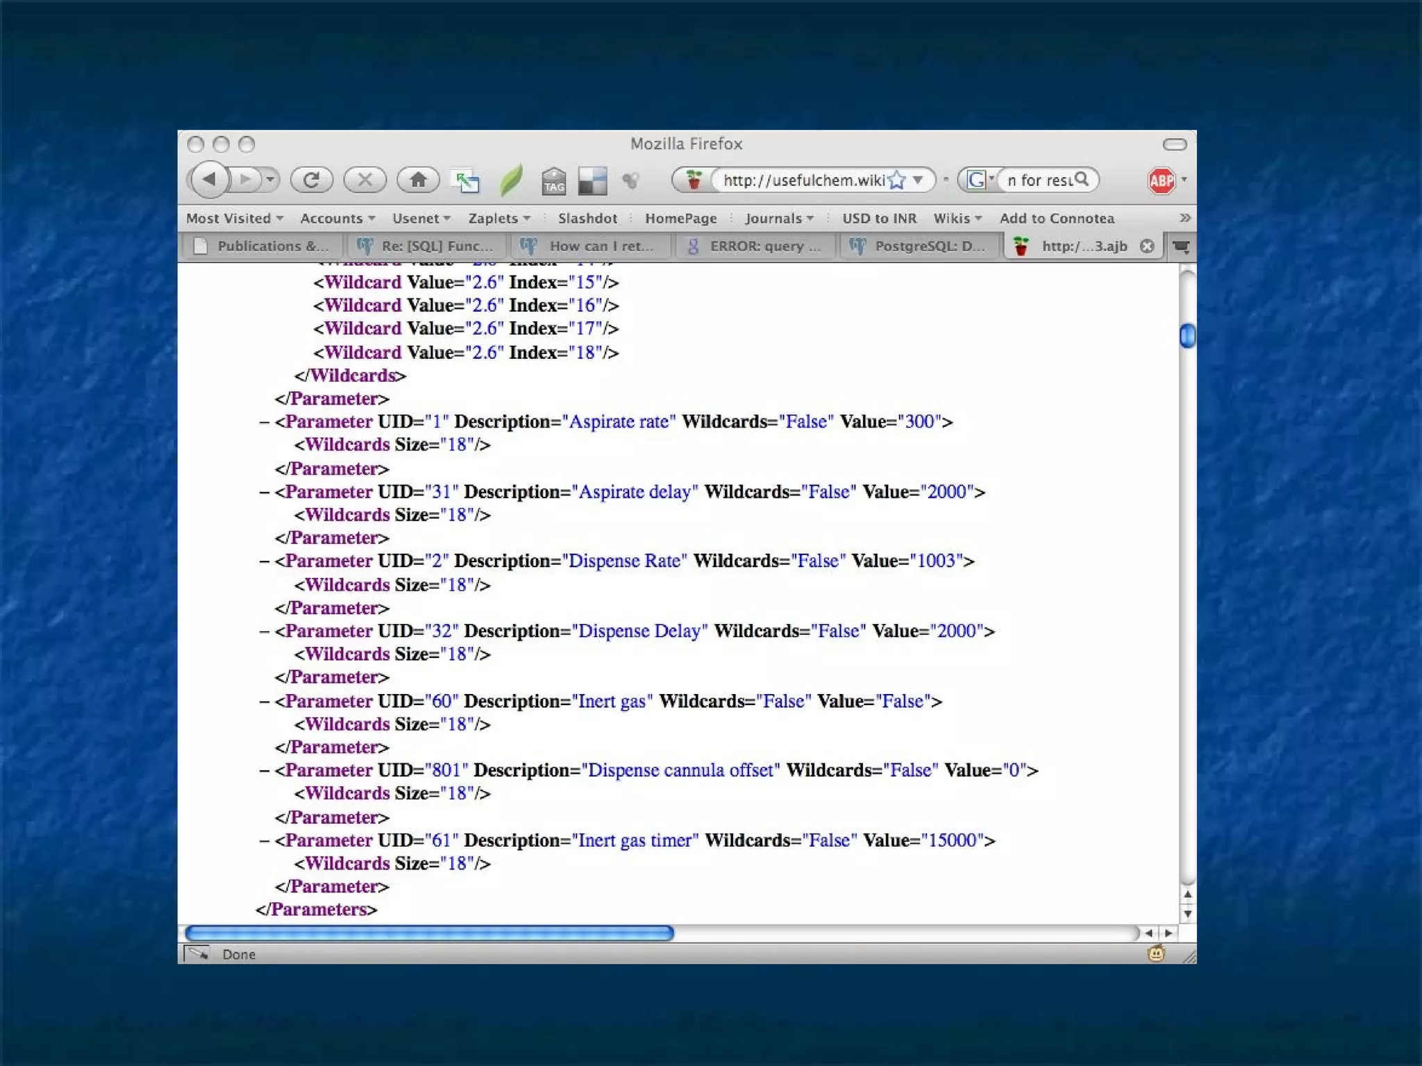
Task: Click the search magnifier icon
Action: click(1082, 180)
